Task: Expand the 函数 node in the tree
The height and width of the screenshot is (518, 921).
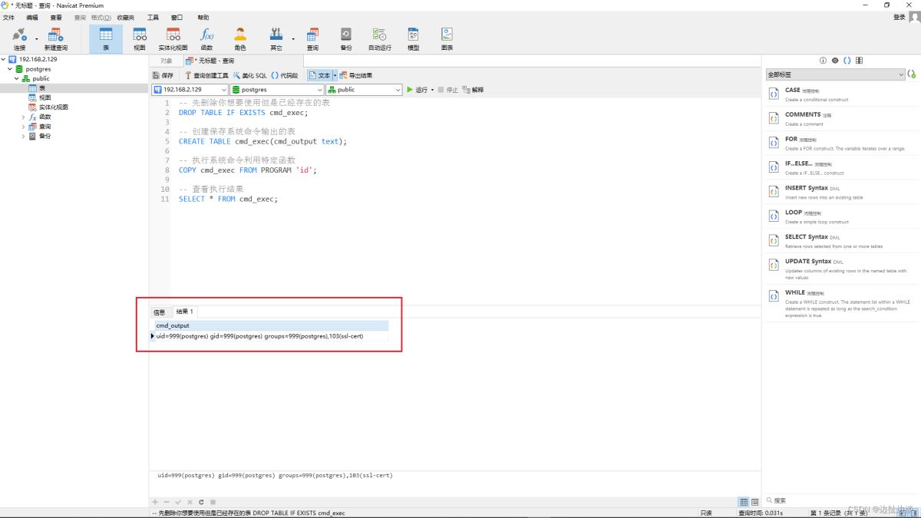Action: click(x=23, y=117)
